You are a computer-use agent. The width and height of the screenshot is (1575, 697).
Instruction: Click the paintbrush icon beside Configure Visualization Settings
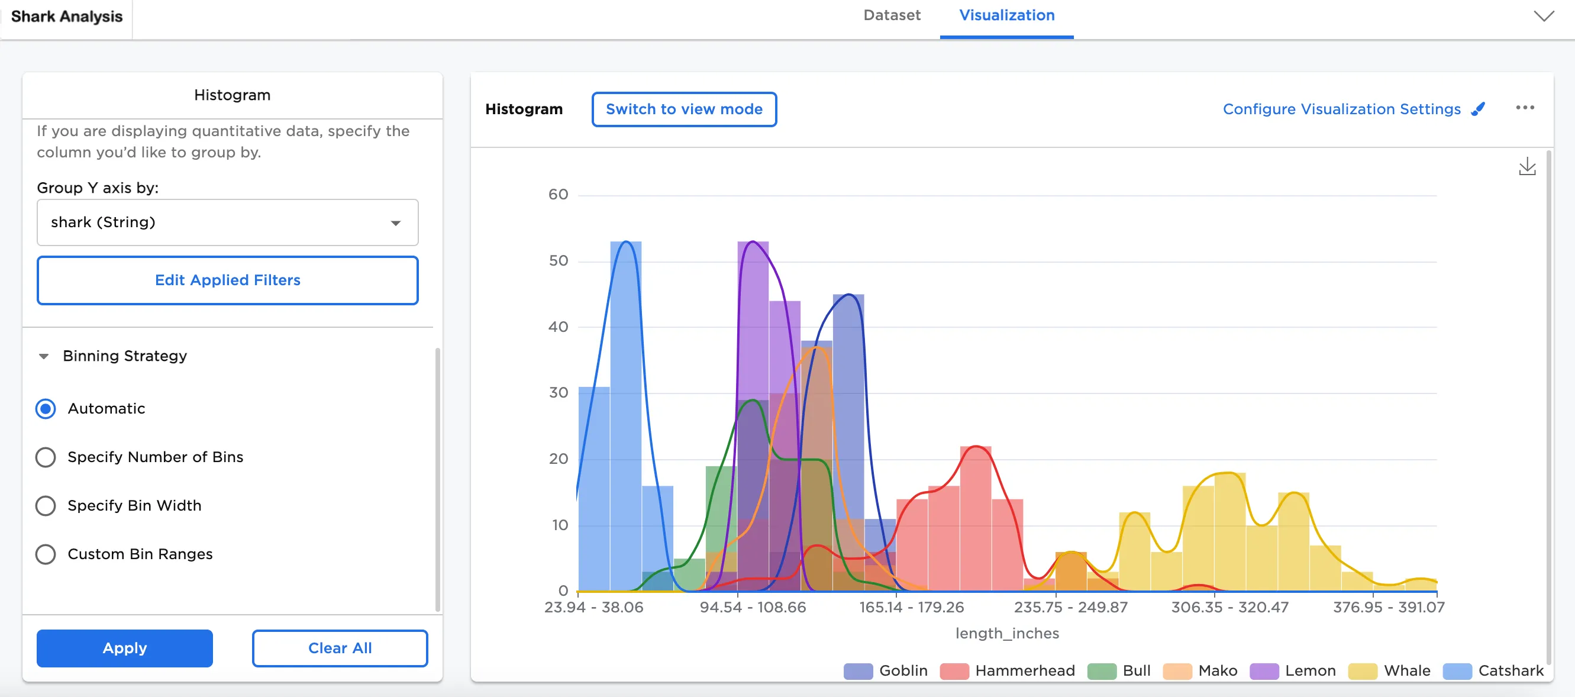point(1478,109)
